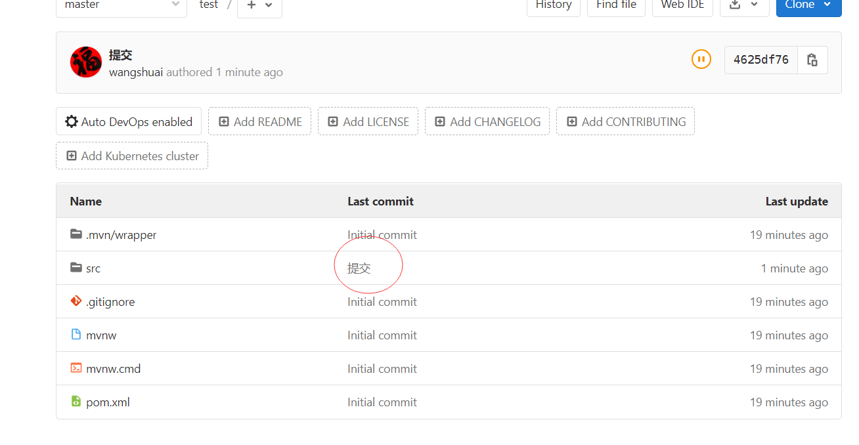
Task: Click plus icon in Add CONTRIBUTING
Action: (x=571, y=121)
